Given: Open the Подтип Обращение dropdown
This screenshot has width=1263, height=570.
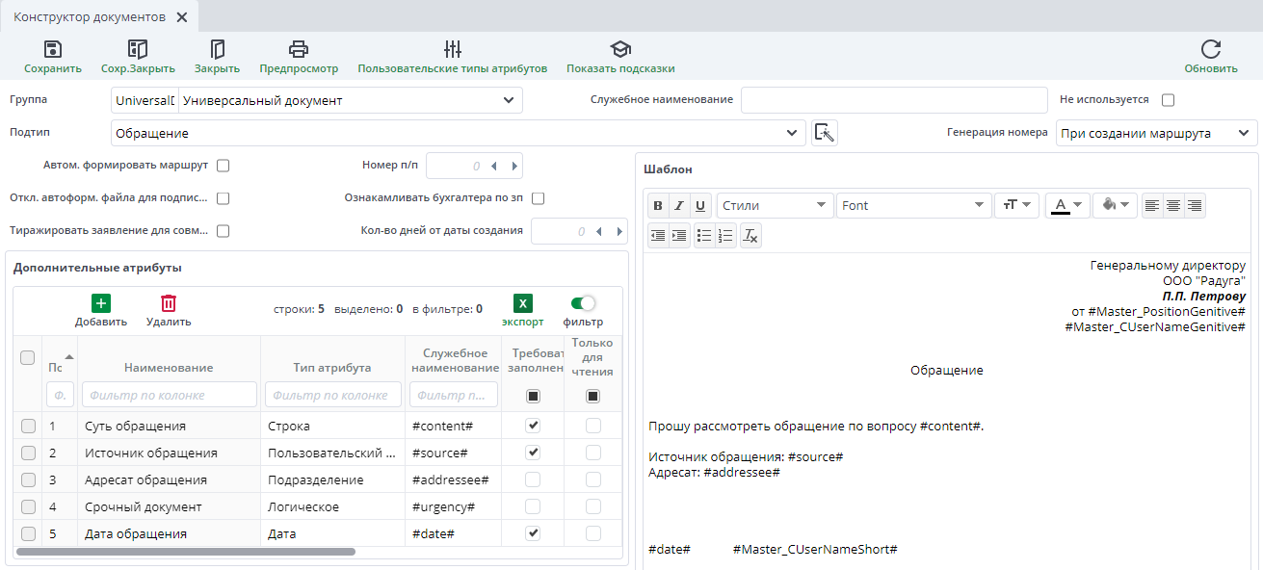Looking at the screenshot, I should (459, 133).
